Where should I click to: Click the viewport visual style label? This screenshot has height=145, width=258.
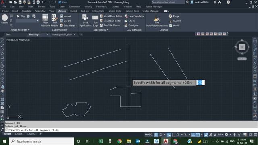[22, 40]
